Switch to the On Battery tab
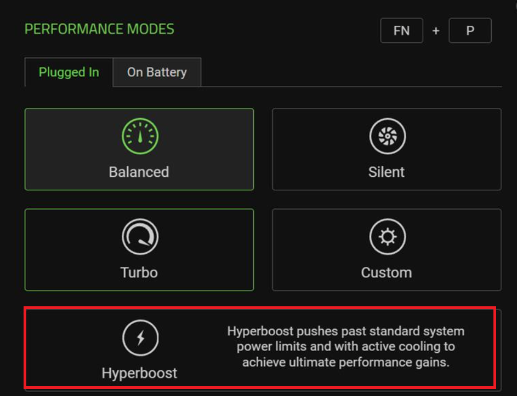Screen dimensions: 517x396 pos(157,72)
